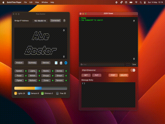Click the Zigbee capacity usage bar
This screenshot has width=165, height=124.
(x=41, y=88)
